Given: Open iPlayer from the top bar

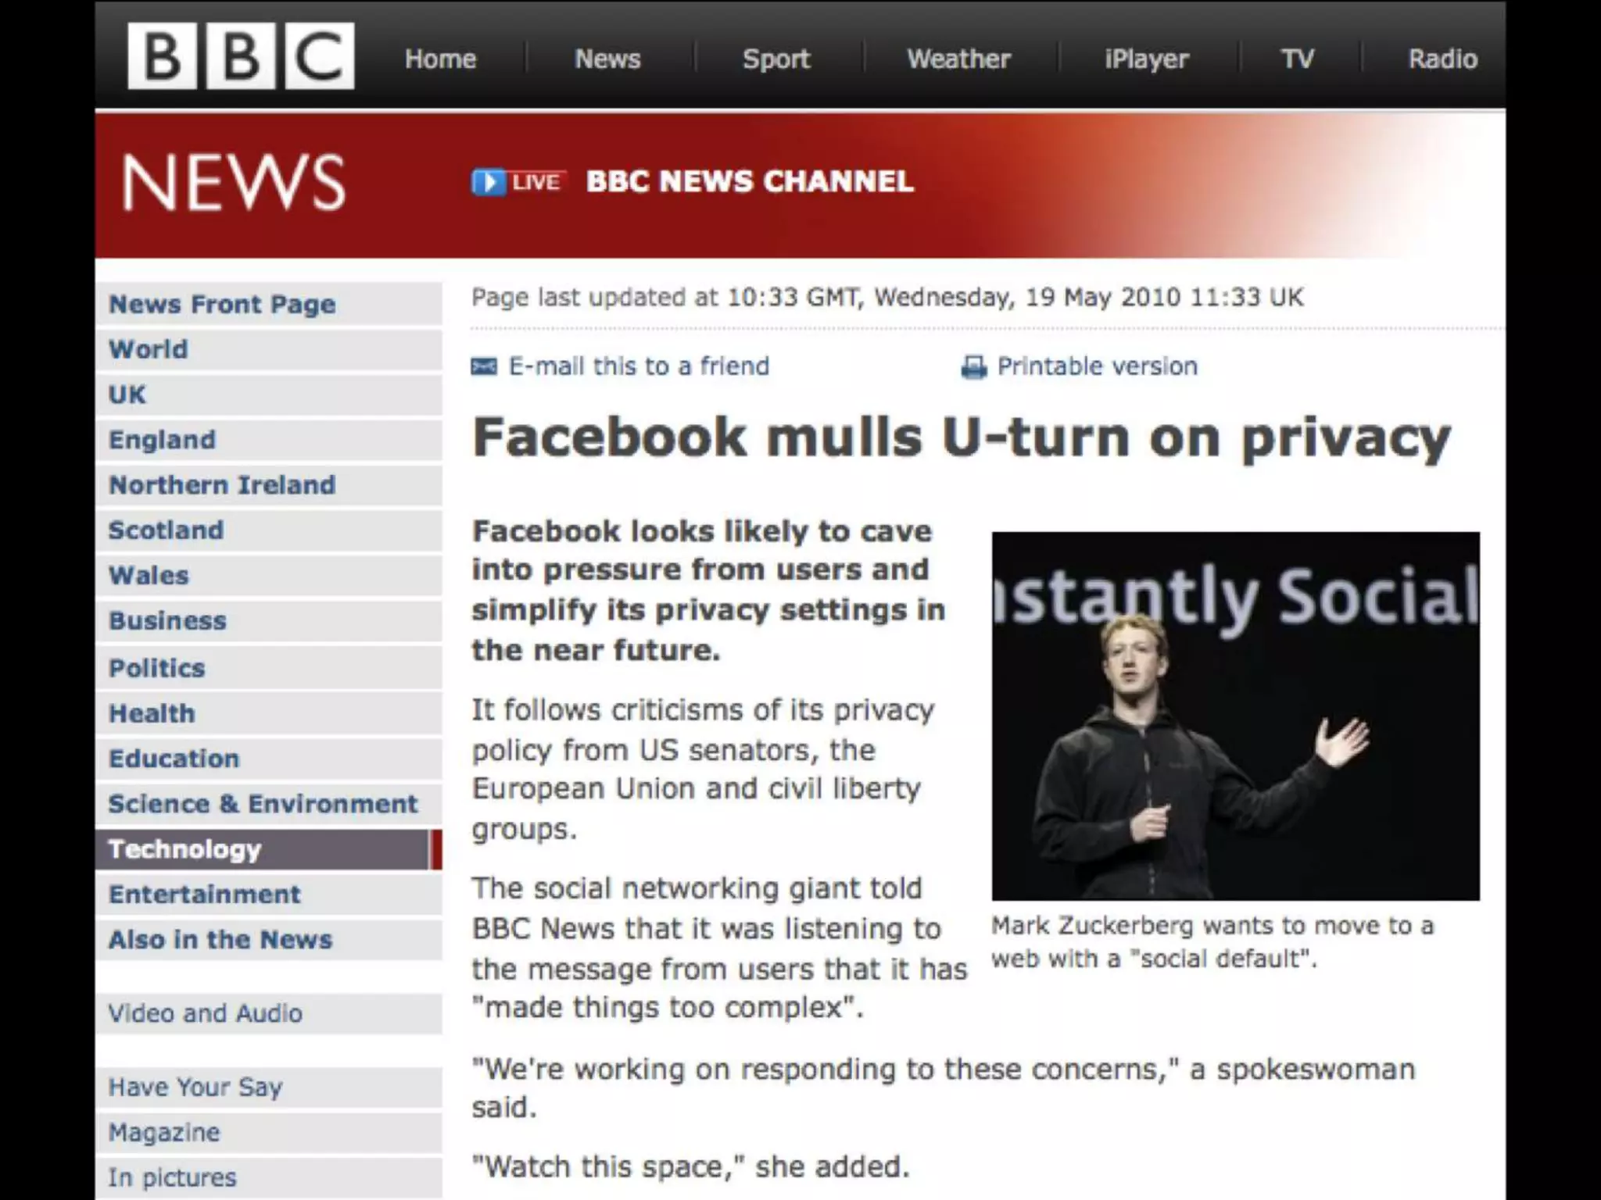Looking at the screenshot, I should click(1146, 59).
